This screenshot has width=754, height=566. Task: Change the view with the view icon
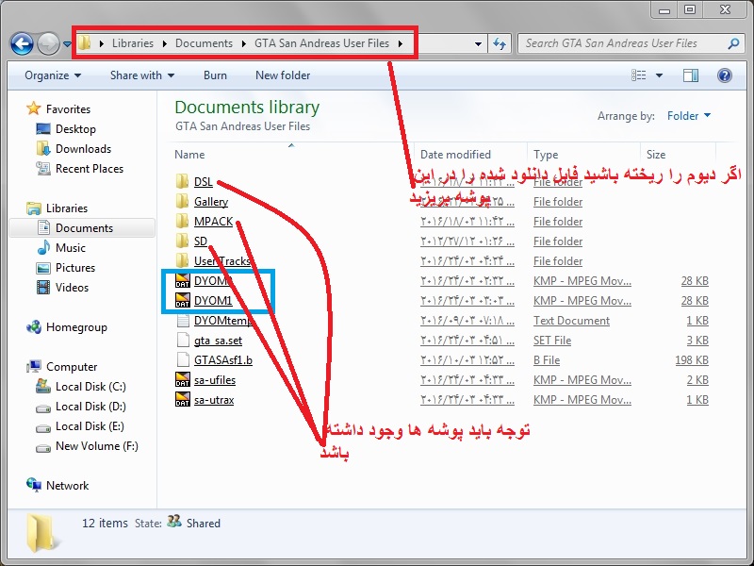tap(639, 75)
